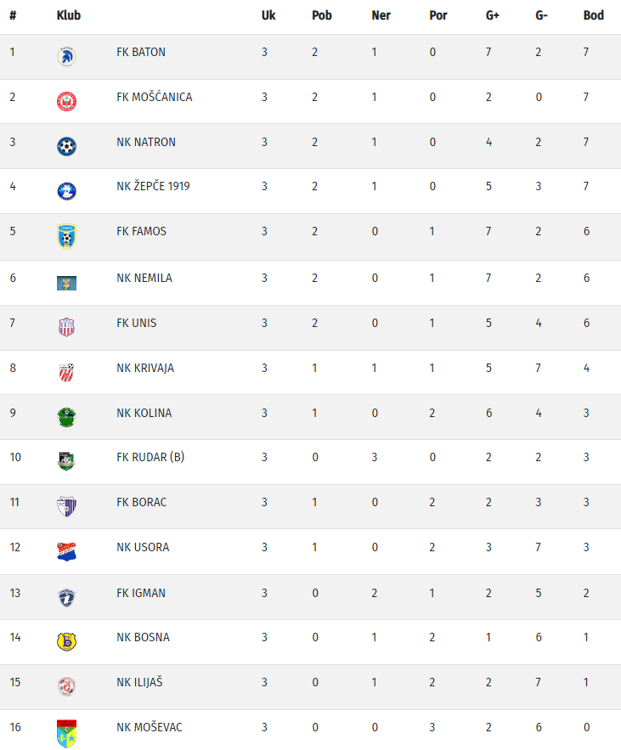Screen dimensions: 621x750
Task: Click the G+ column header
Action: [492, 15]
